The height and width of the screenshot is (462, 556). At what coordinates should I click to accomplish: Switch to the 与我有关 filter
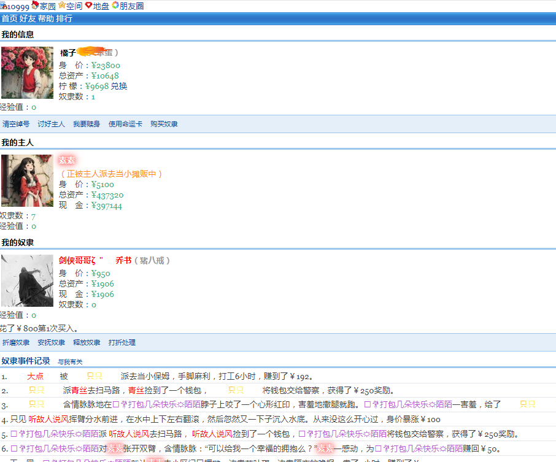tap(70, 361)
